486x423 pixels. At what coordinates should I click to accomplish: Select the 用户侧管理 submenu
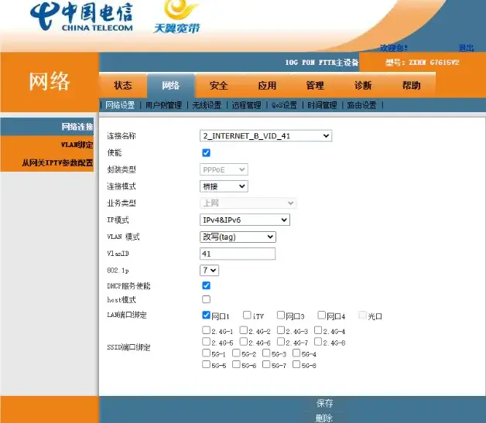(x=163, y=105)
